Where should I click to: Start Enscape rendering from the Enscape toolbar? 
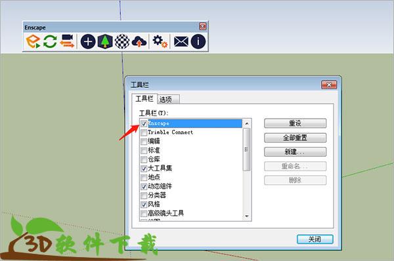(33, 41)
